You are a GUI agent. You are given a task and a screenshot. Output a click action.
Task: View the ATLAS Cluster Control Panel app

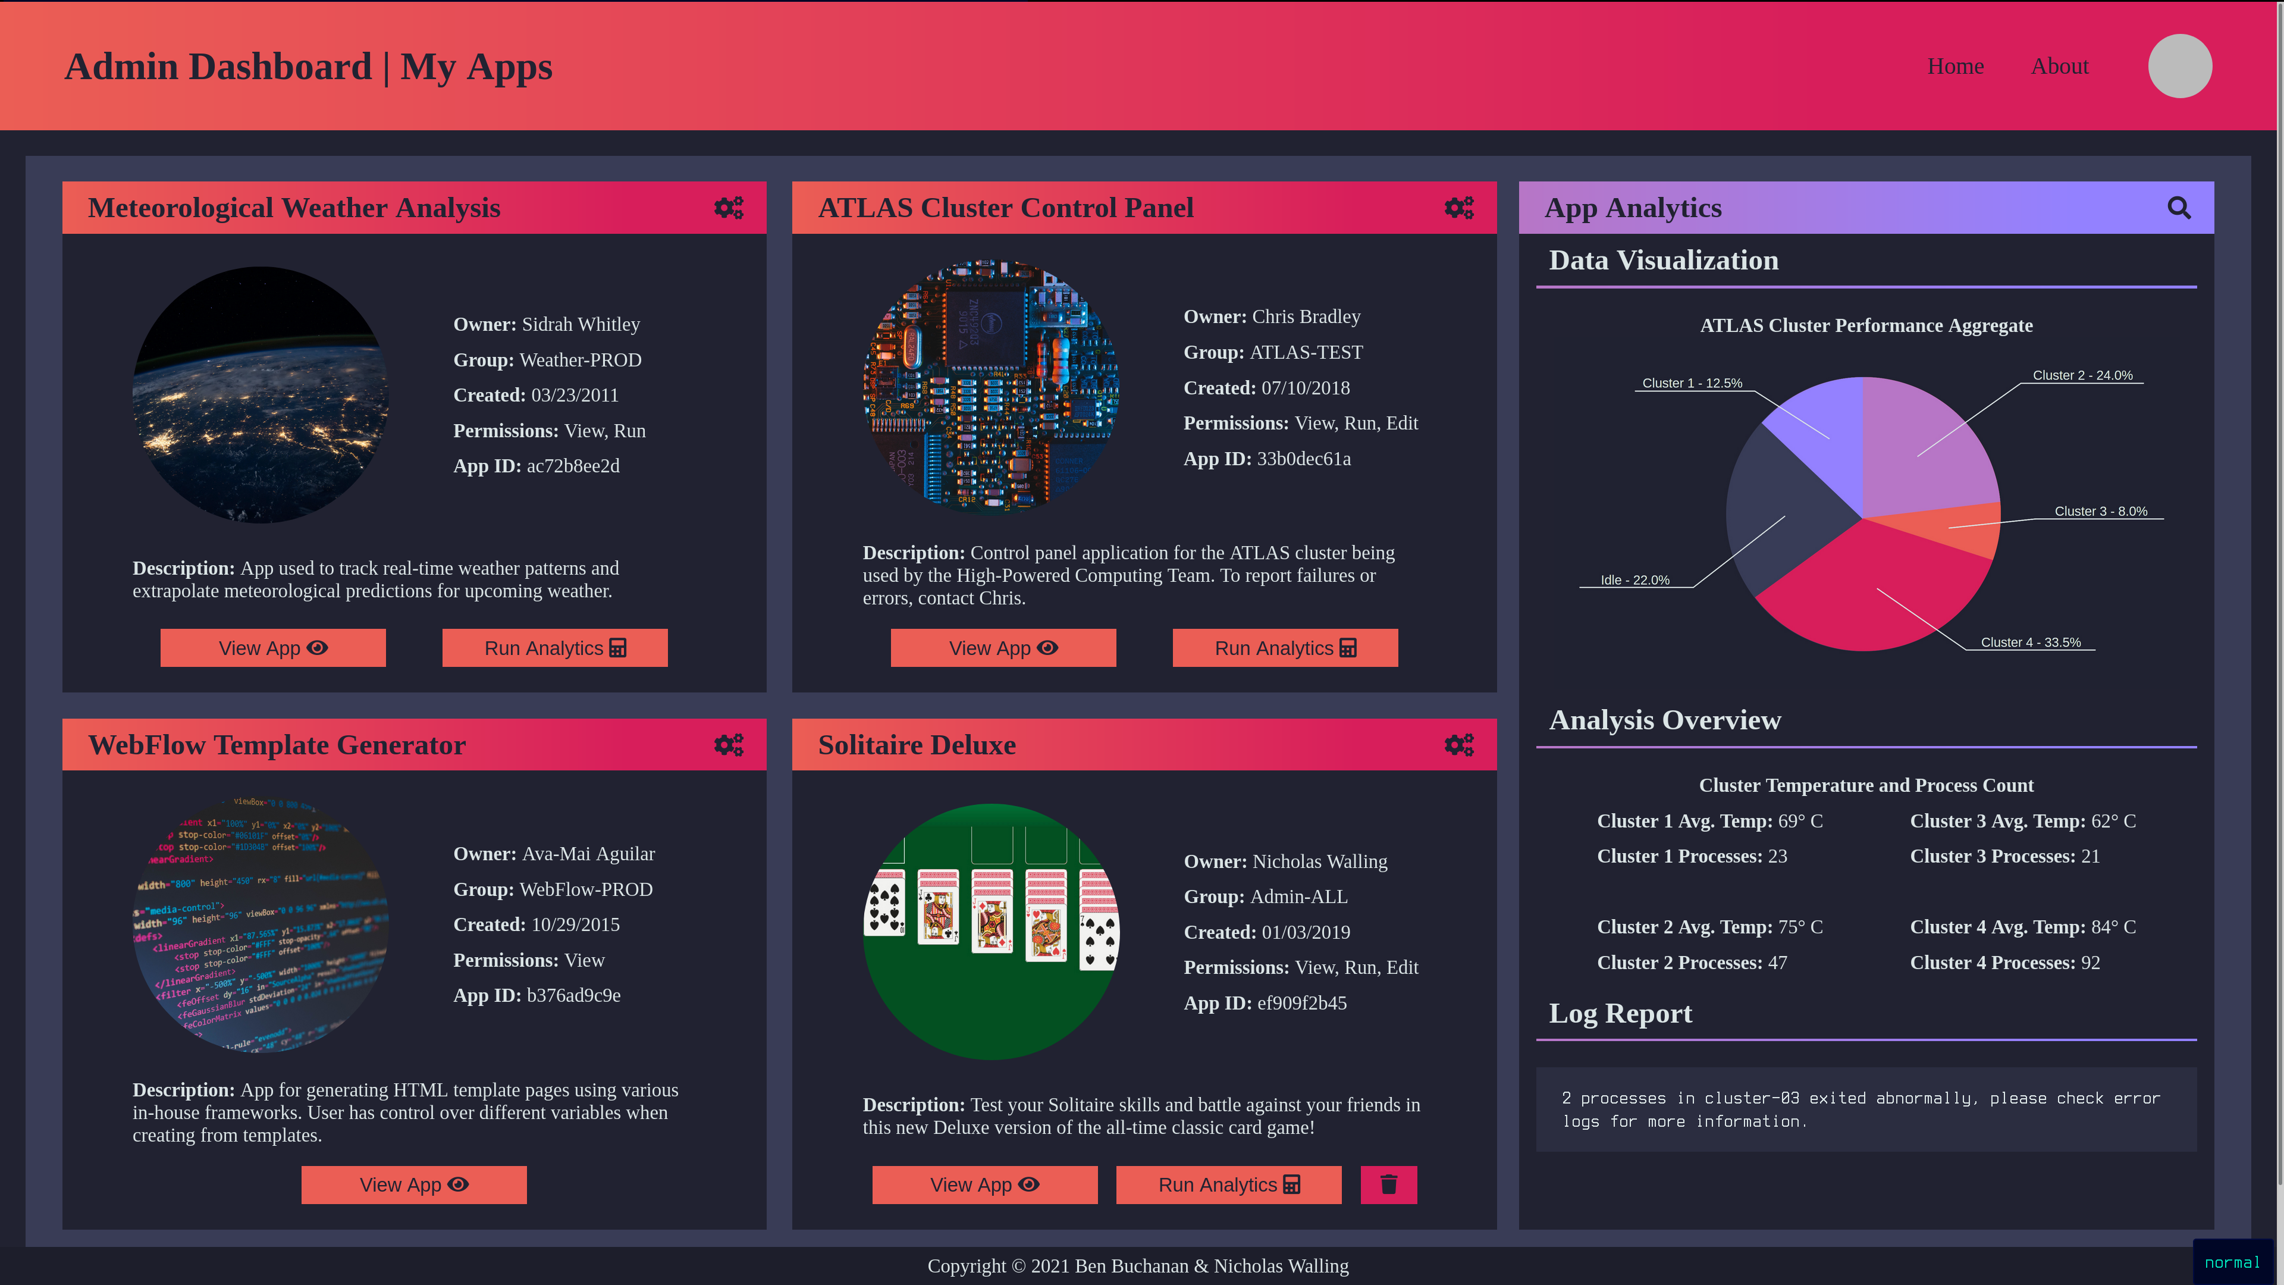point(1003,648)
